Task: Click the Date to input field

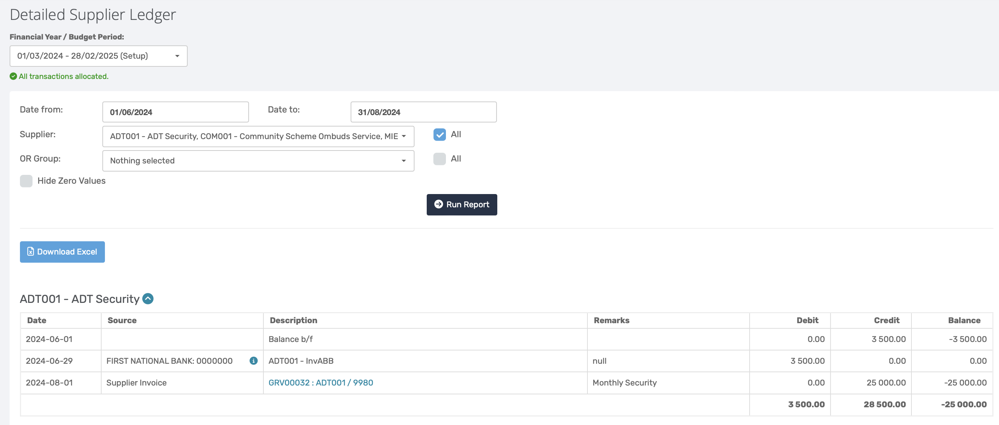Action: point(423,112)
